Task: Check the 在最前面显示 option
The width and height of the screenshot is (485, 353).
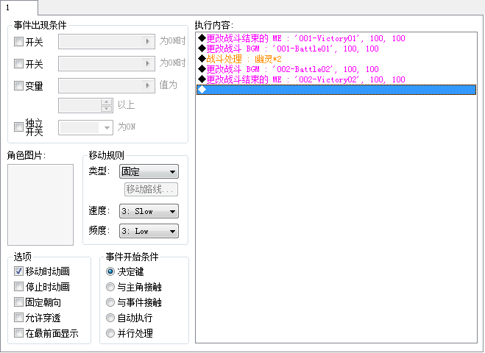Action: 18,333
